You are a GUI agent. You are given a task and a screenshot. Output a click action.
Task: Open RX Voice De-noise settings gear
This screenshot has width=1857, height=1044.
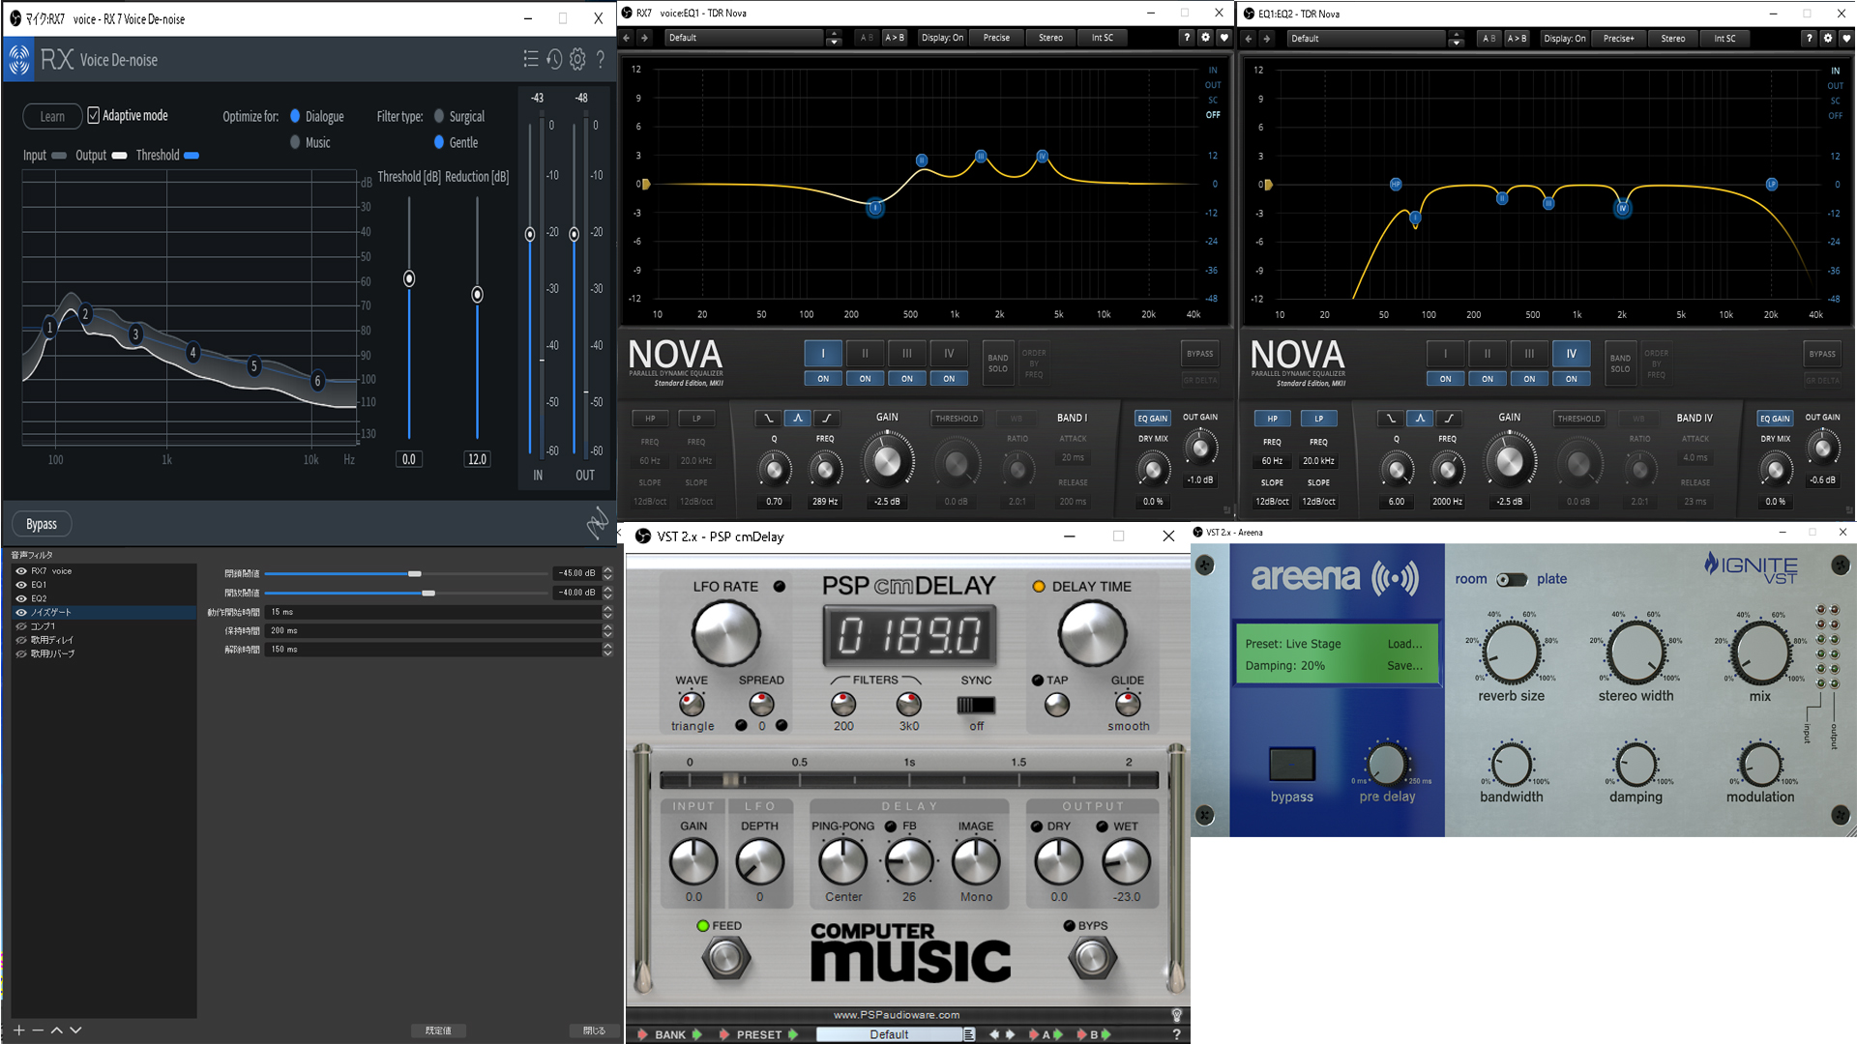577,60
